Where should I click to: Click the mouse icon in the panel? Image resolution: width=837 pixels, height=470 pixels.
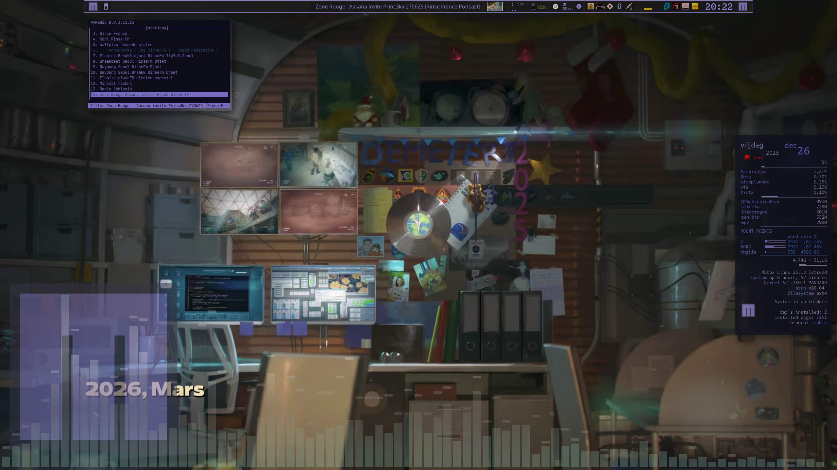106,7
